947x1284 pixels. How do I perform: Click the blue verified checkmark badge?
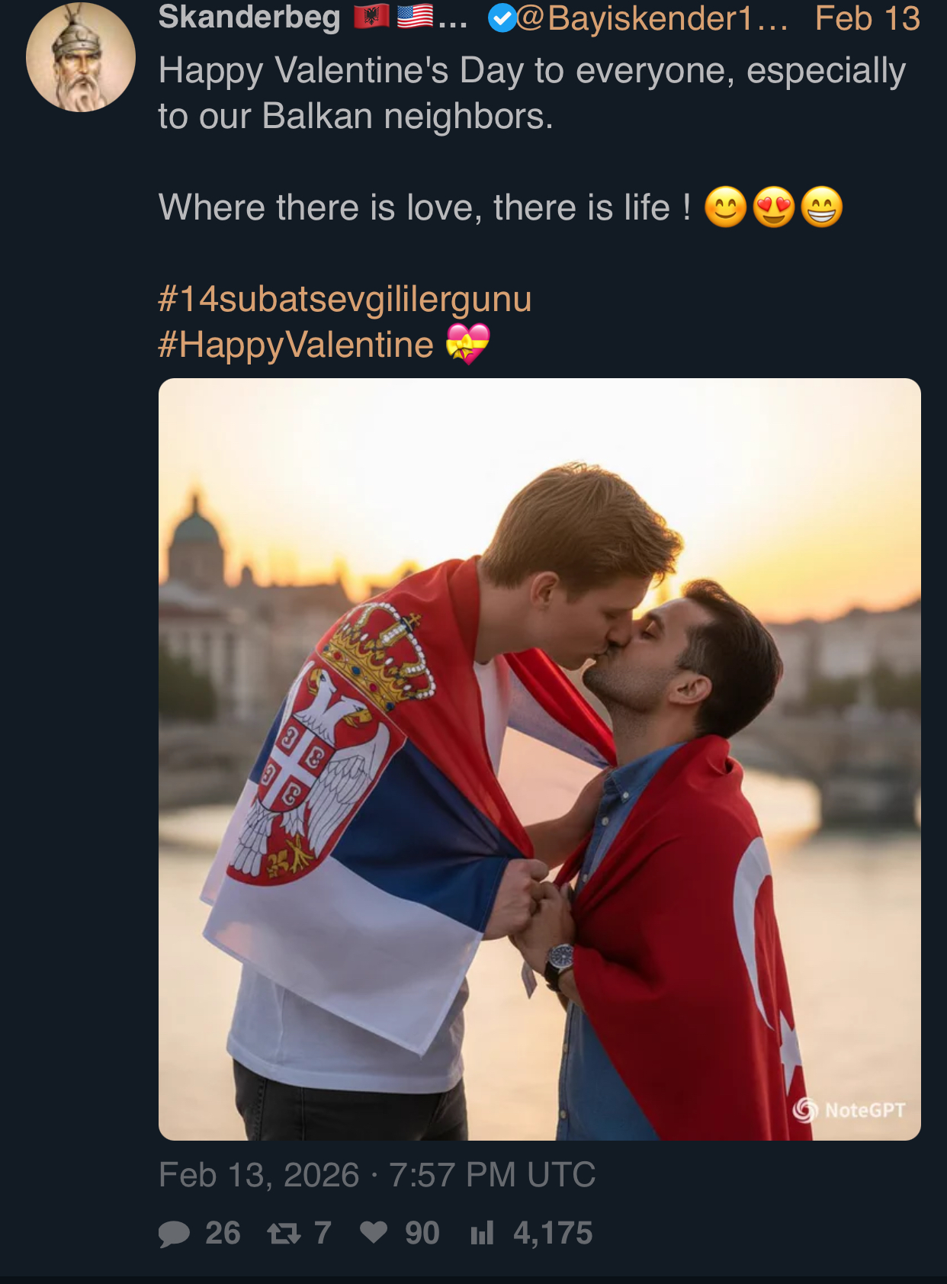click(502, 18)
